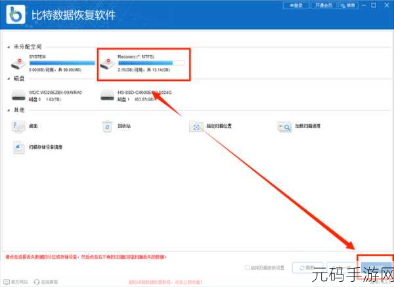Click the 指定扫描位置 label

coord(219,126)
